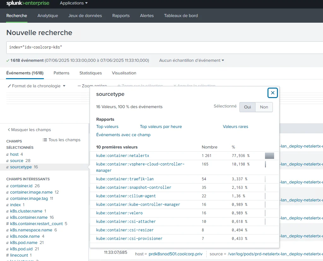This screenshot has width=323, height=261.
Task: Select value kube:container:netalertx
Action: pos(123,156)
